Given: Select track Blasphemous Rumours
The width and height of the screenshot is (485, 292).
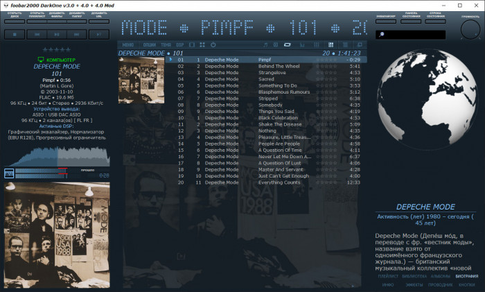Looking at the screenshot, I should tap(266, 92).
